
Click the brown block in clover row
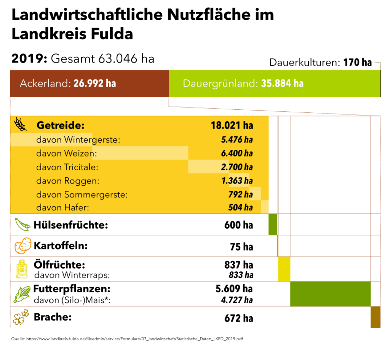click(x=375, y=317)
